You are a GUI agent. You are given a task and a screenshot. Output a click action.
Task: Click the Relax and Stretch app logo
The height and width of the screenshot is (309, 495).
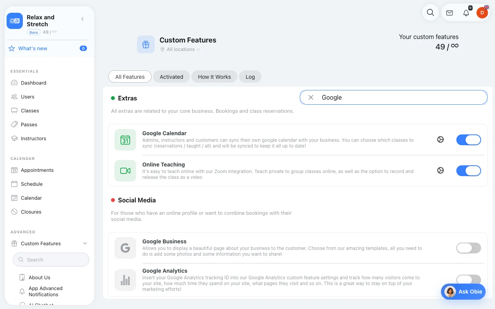pyautogui.click(x=15, y=21)
